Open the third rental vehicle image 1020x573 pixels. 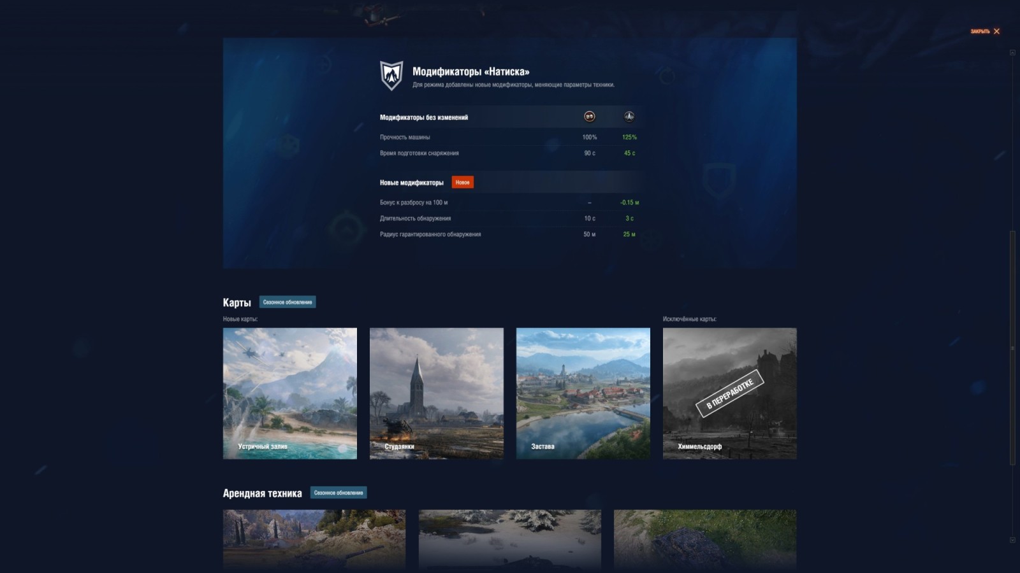[705, 539]
